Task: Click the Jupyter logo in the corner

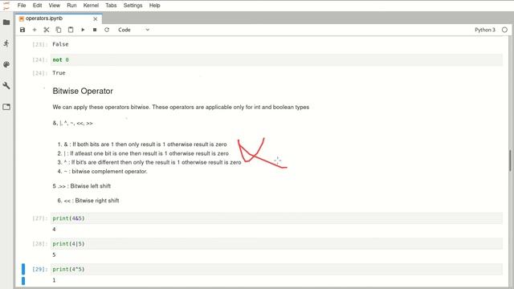Action: coord(6,6)
